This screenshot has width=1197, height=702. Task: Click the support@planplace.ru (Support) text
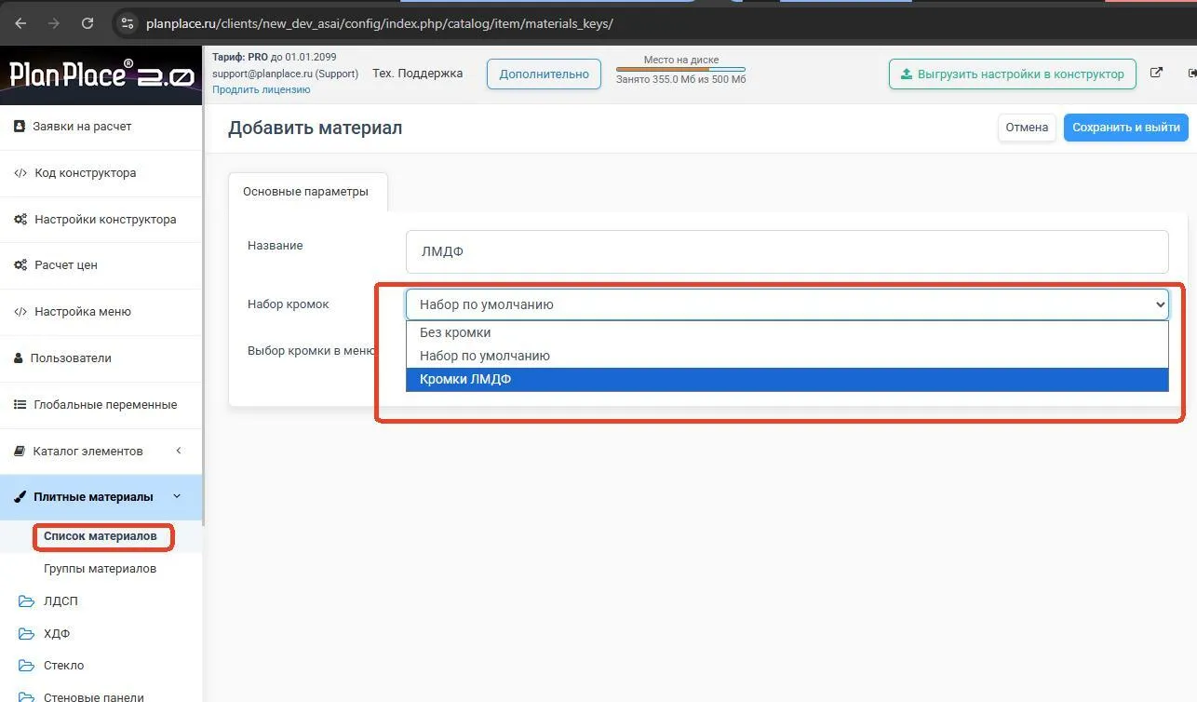pyautogui.click(x=285, y=74)
